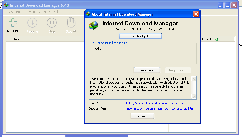This screenshot has width=242, height=137.
Task: Open the View menu
Action: 46,12
